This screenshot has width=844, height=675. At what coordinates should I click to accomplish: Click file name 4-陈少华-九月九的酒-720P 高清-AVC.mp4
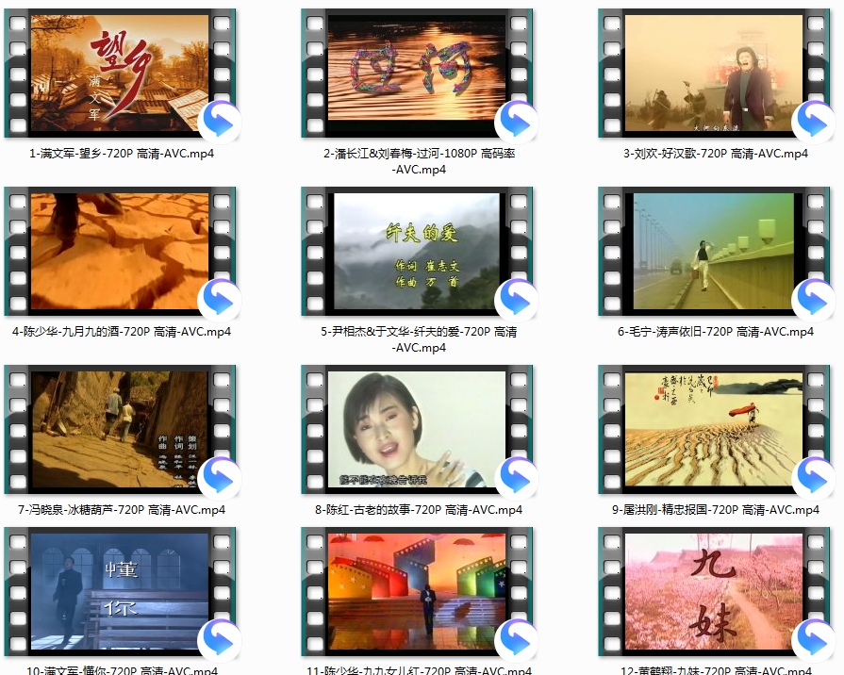pos(121,332)
